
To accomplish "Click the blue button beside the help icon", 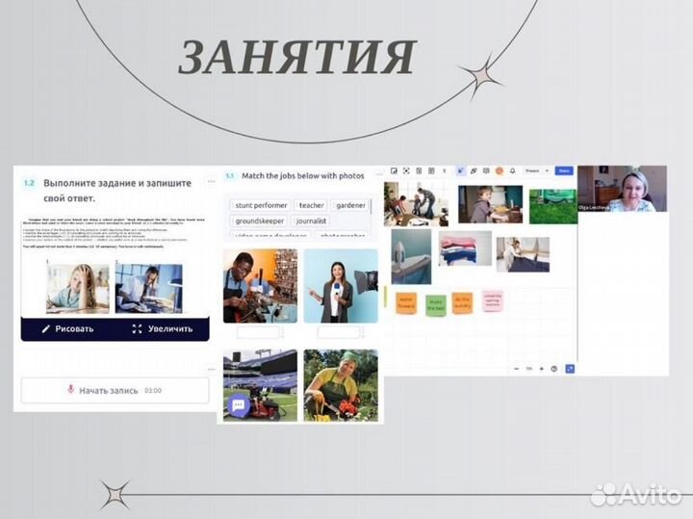I will coord(570,369).
